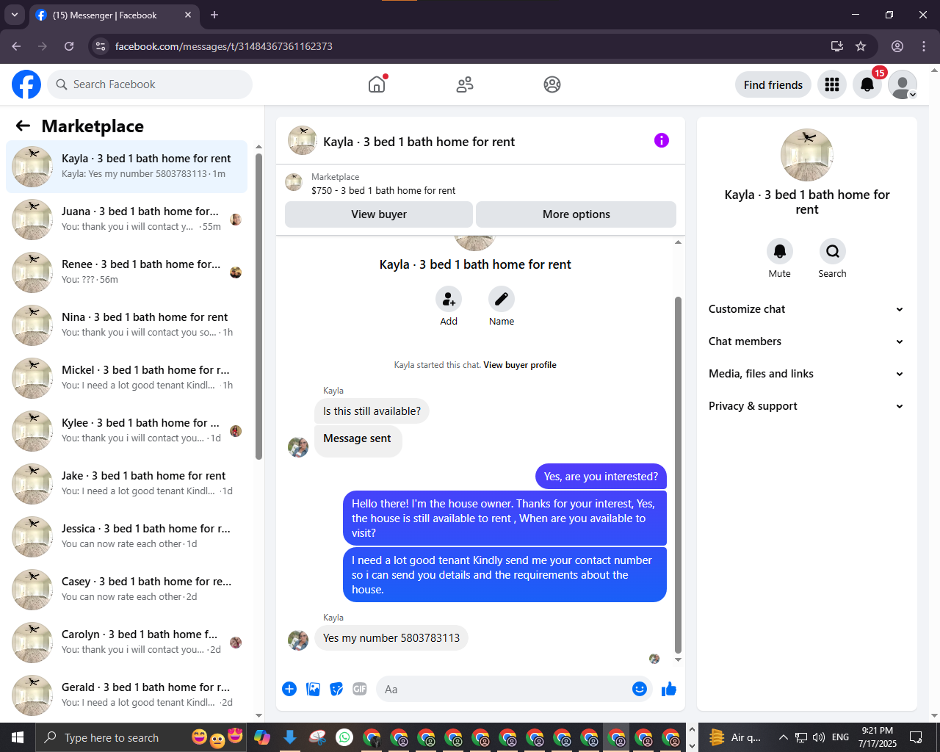Open the $750 Marketplace listing link
The height and width of the screenshot is (752, 940).
[x=383, y=190]
